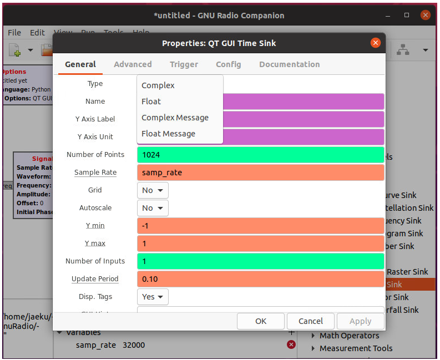Open the Documentation tab
This screenshot has width=440, height=360.
(289, 64)
